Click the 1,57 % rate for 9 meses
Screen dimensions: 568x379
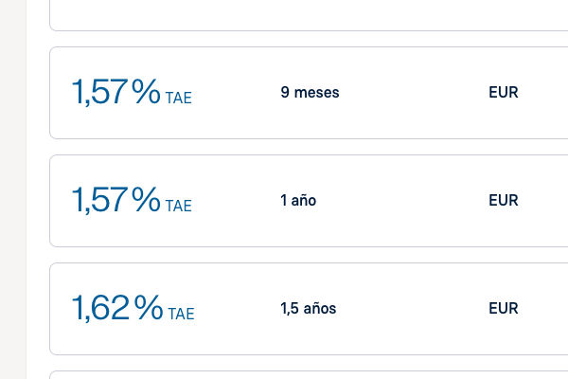(x=115, y=92)
